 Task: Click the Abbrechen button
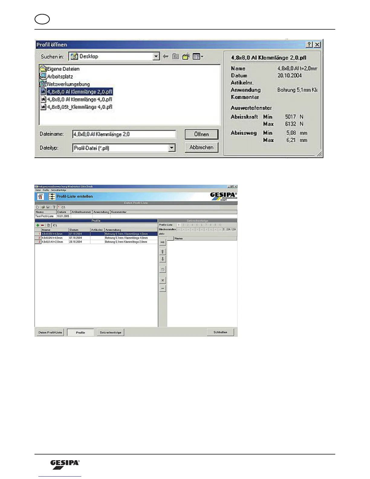click(x=201, y=147)
